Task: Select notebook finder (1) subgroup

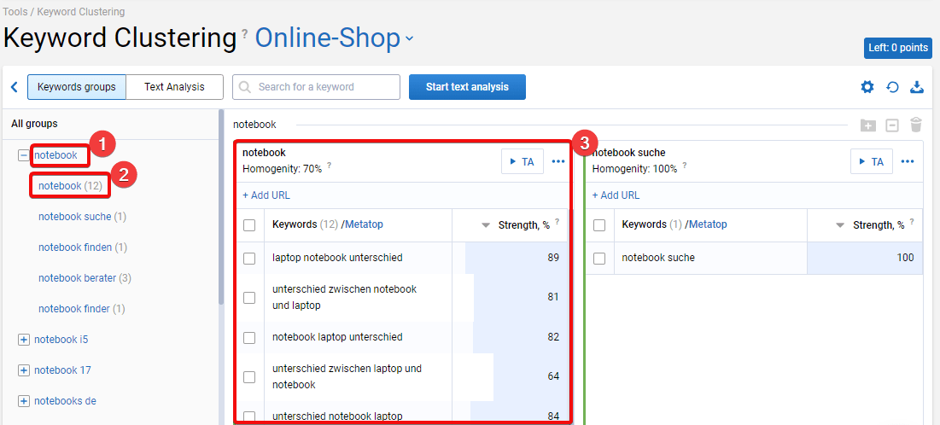Action: click(81, 309)
